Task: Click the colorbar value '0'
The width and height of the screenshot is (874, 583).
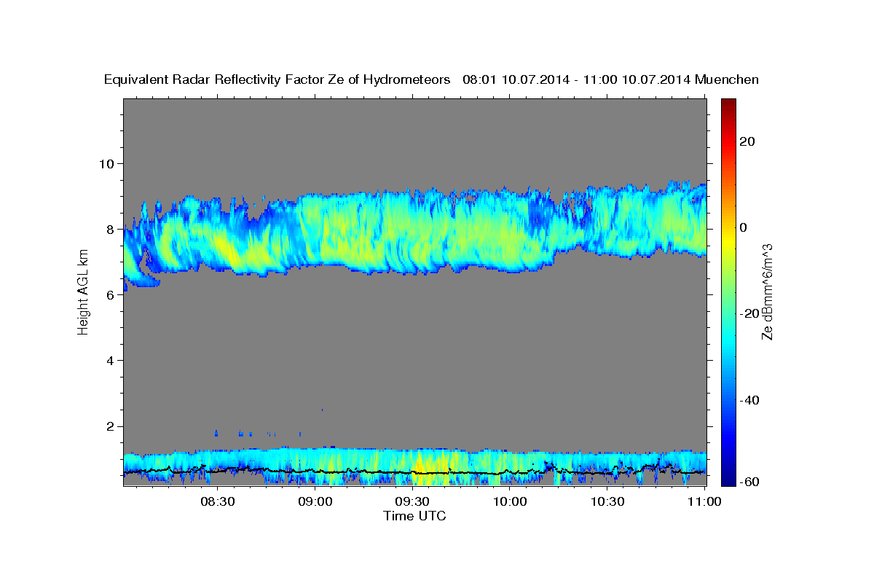Action: click(744, 227)
